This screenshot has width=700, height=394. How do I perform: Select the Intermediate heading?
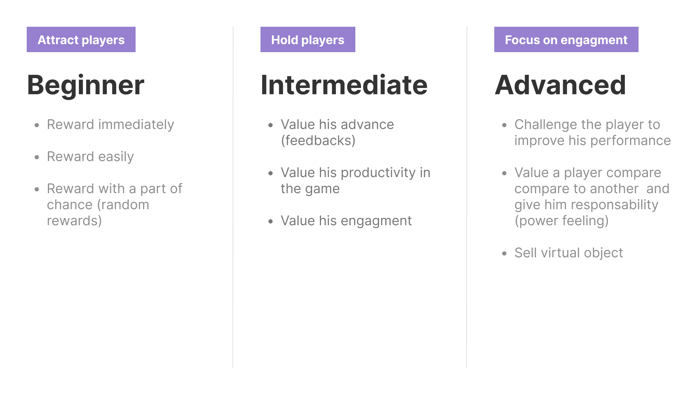[x=344, y=85]
